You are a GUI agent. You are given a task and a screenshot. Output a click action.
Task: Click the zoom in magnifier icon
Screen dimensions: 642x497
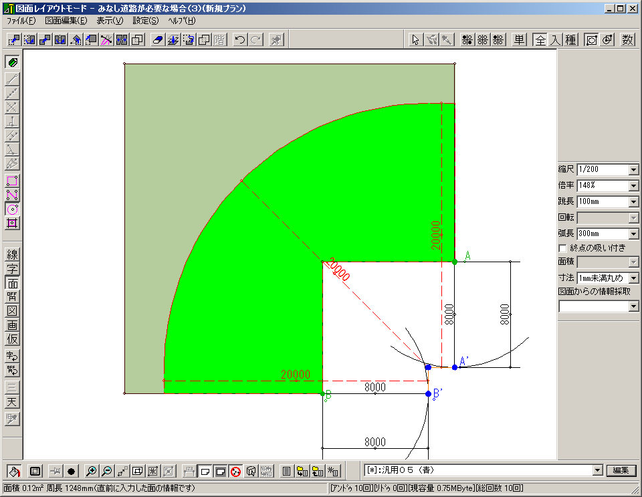click(x=92, y=471)
